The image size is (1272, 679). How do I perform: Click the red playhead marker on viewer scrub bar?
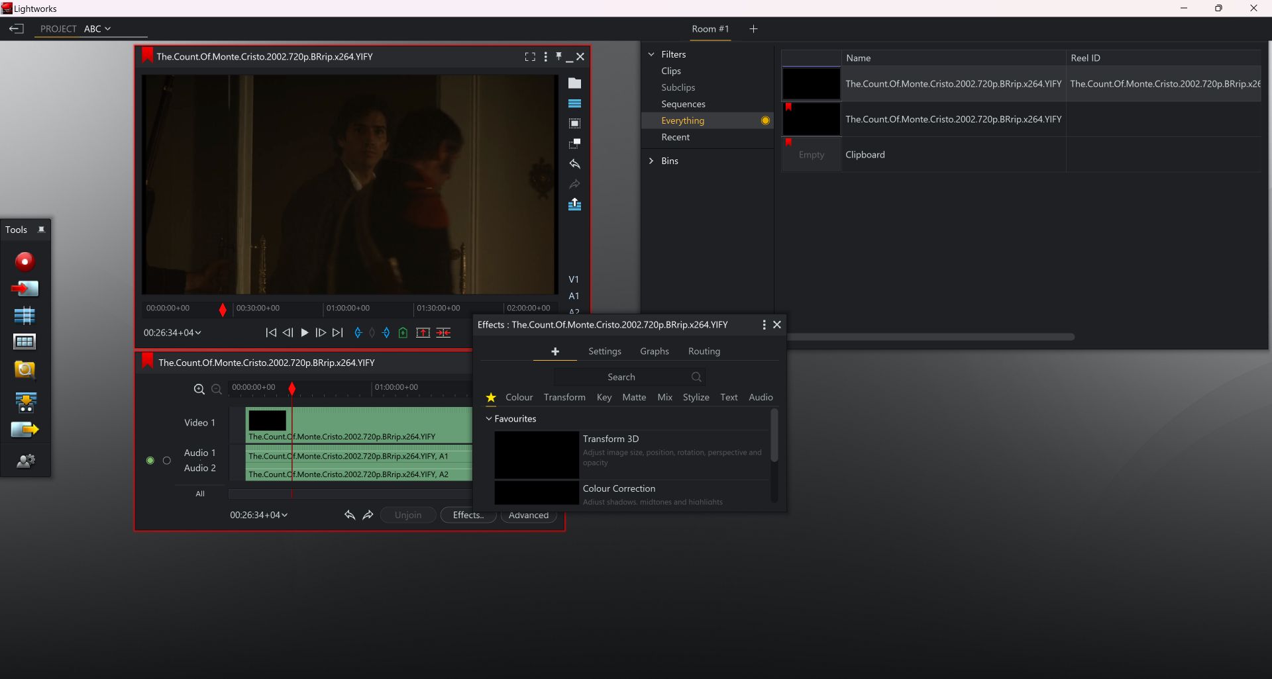[x=223, y=310]
